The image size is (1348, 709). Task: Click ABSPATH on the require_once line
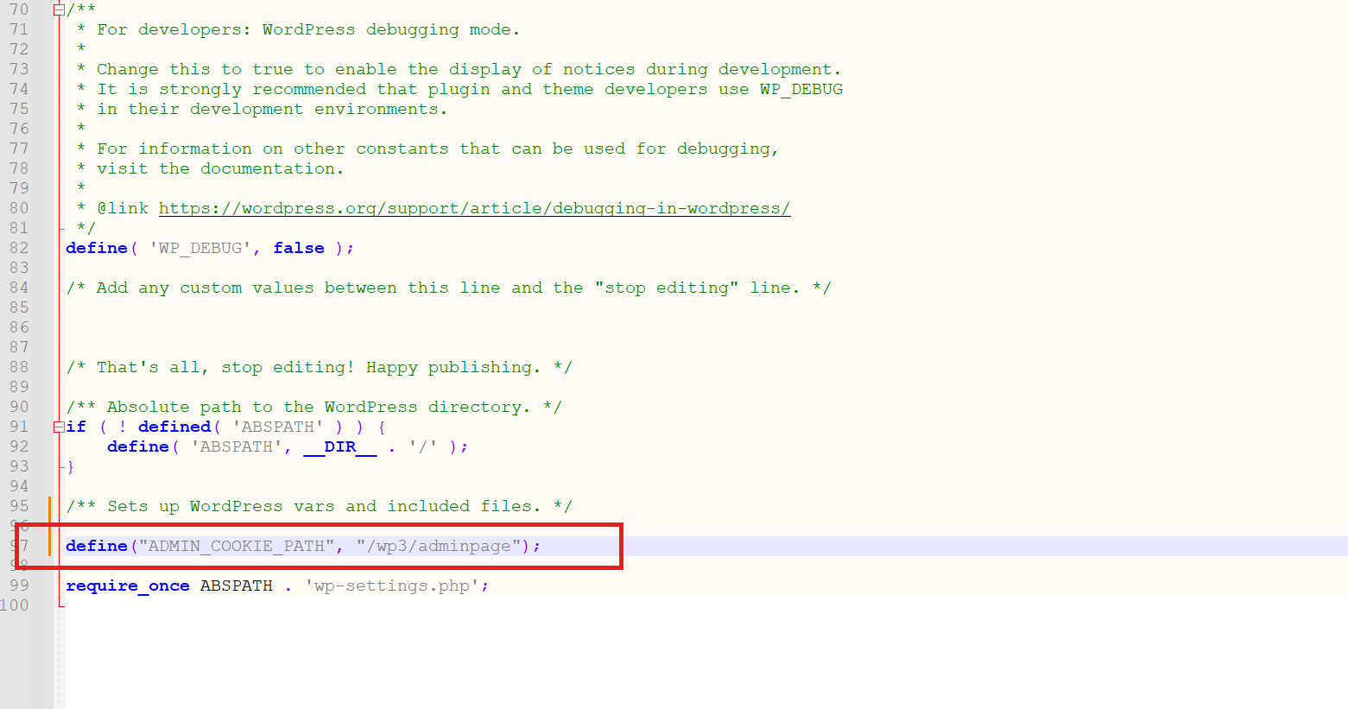[x=236, y=586]
